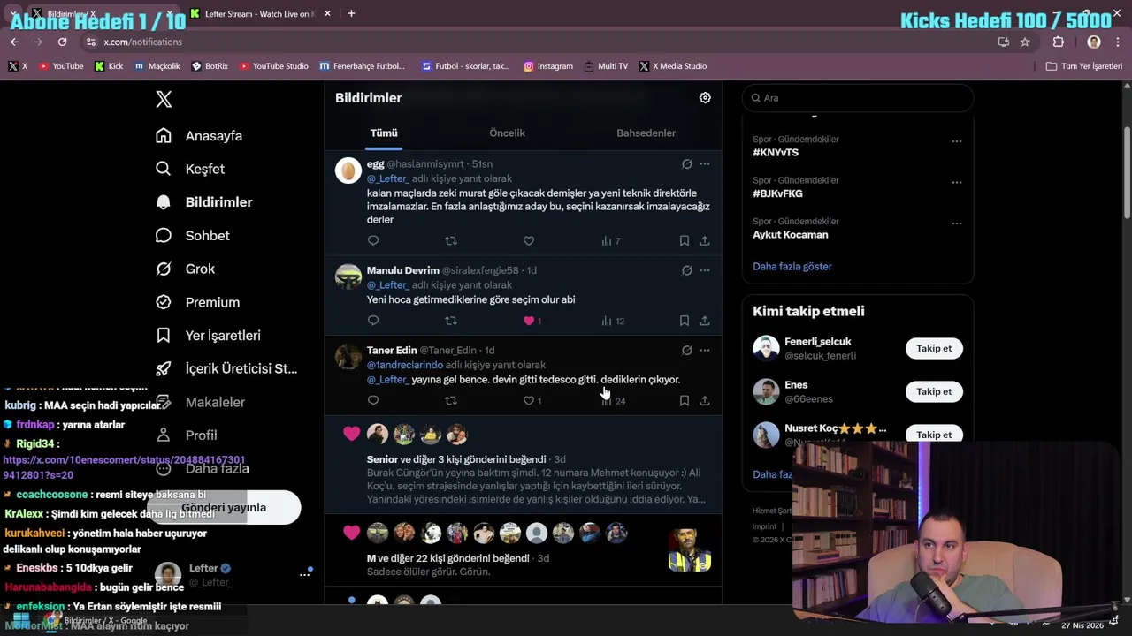
Task: Open more options on Taner Edin's tweet
Action: click(705, 350)
